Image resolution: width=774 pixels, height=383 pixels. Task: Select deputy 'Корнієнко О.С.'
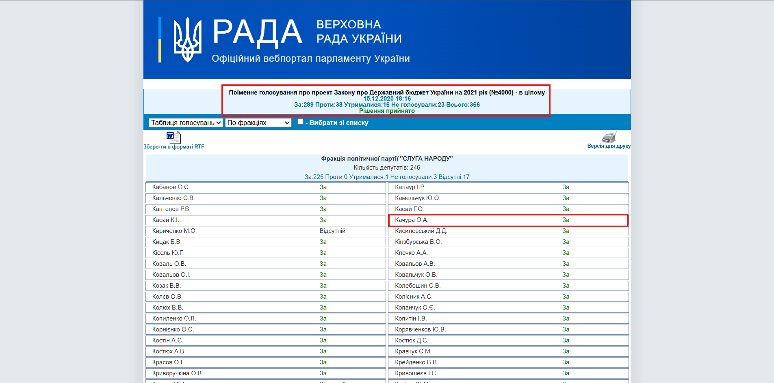pyautogui.click(x=173, y=329)
